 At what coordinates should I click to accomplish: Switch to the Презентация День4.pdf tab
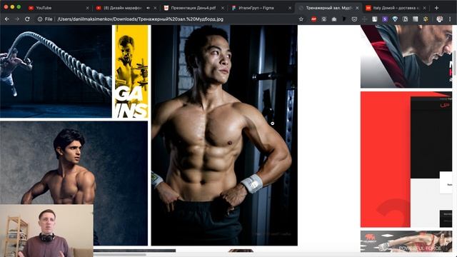point(194,8)
